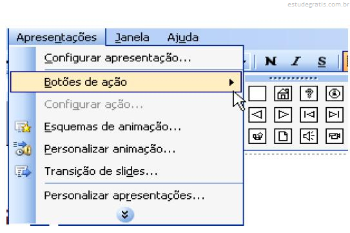Select the End action button
Image resolution: width=350 pixels, height=233 pixels.
[x=335, y=115]
